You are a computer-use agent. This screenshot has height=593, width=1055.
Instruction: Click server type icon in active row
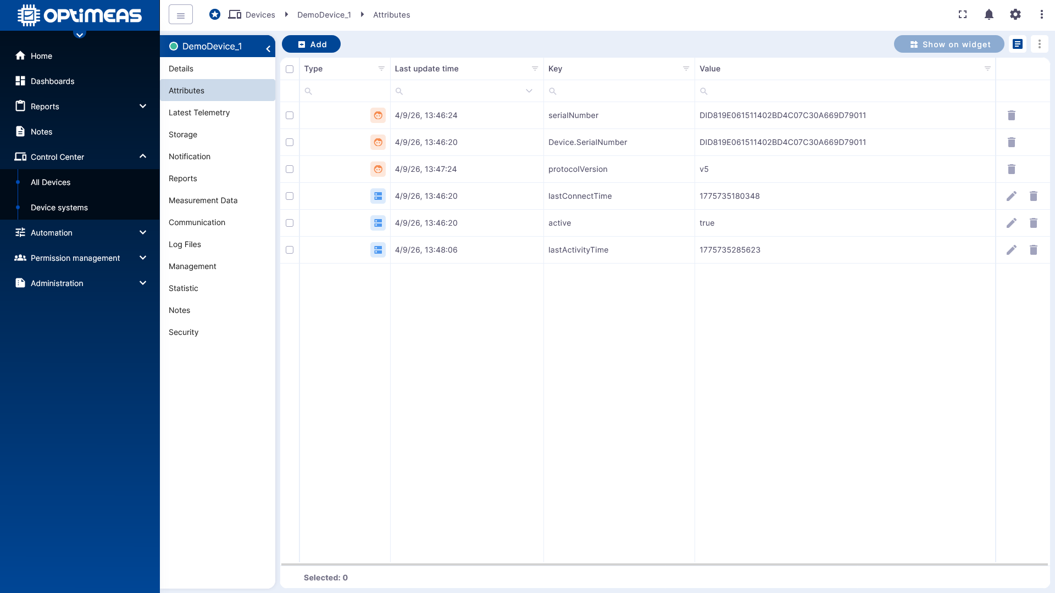pos(378,223)
